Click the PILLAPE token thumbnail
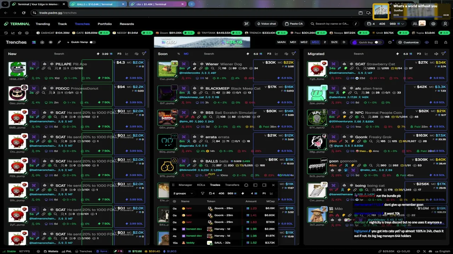This screenshot has width=453, height=254. coord(17,69)
